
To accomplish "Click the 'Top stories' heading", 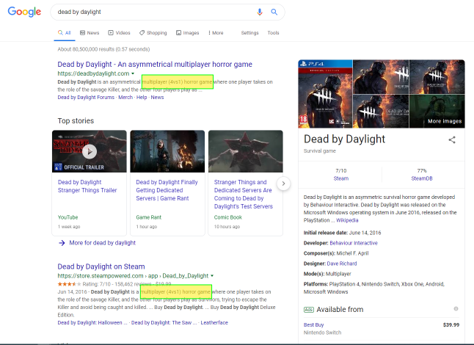I will (76, 121).
